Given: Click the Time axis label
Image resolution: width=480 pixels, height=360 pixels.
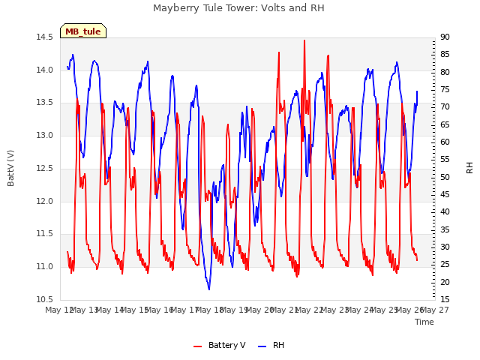Looking at the screenshot, I should click(424, 322).
